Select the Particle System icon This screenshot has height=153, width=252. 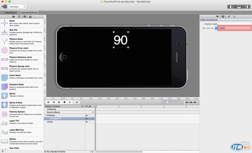tap(4, 114)
